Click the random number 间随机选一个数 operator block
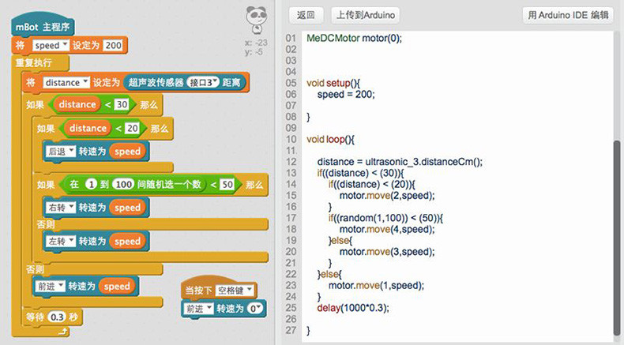The image size is (624, 345). tap(134, 184)
